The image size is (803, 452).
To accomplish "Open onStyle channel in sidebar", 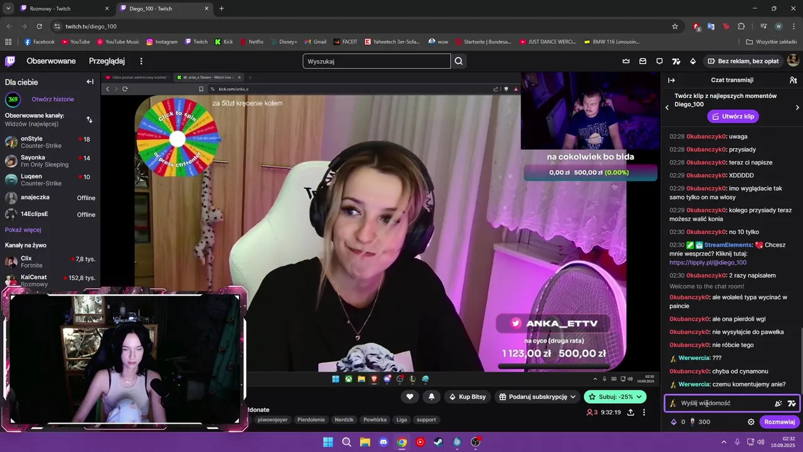I will coord(50,142).
